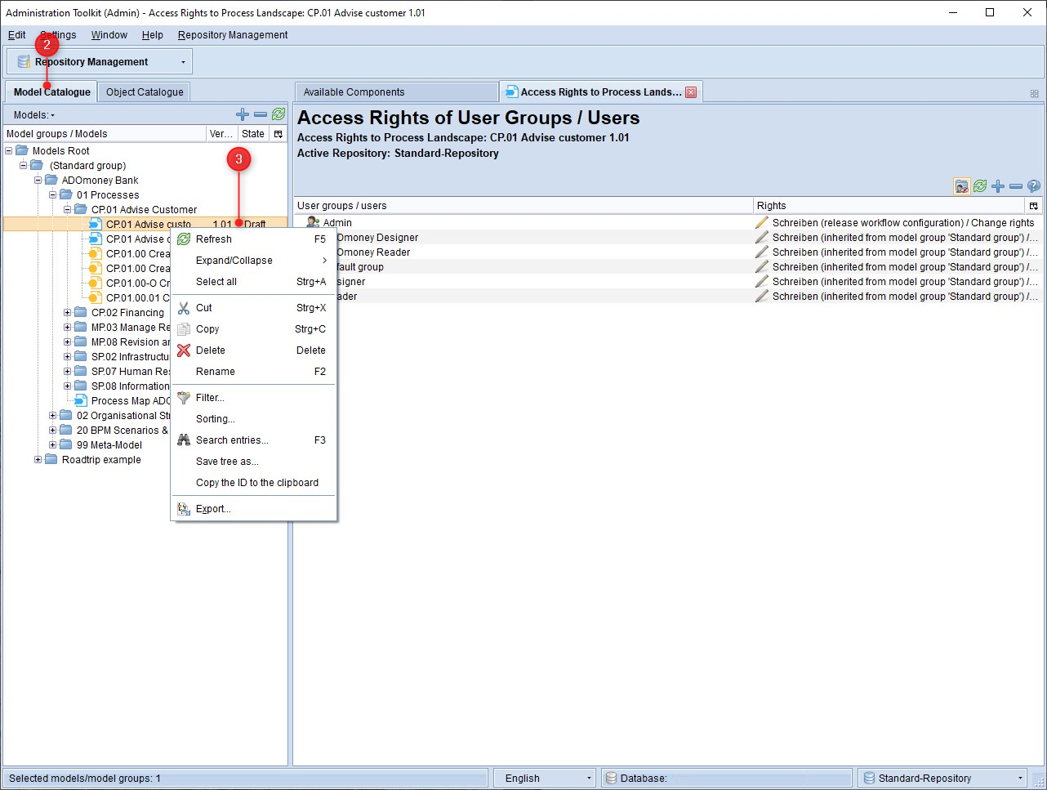Screen dimensions: 1047x790
Task: Select the SP.07 Human Resources tree item
Action: pos(131,372)
